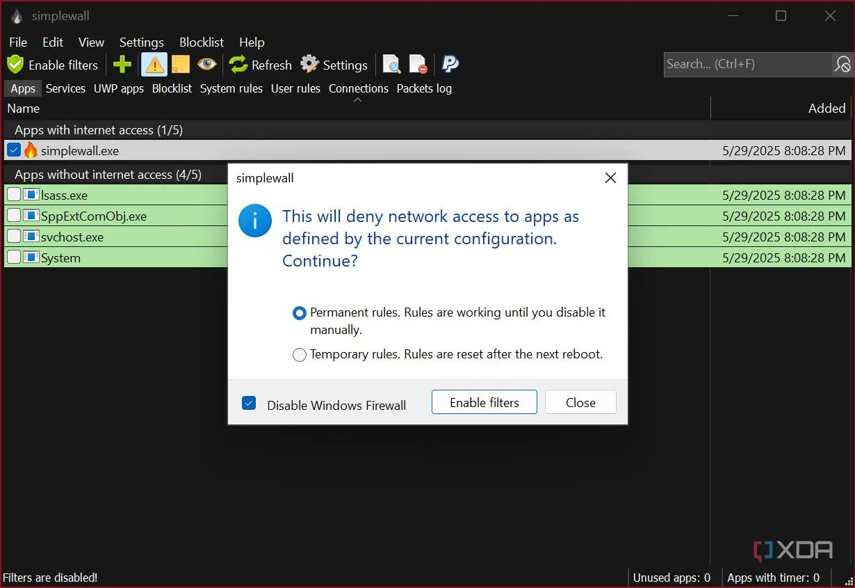Click the Close button in dialog
This screenshot has height=588, width=855.
coord(580,402)
